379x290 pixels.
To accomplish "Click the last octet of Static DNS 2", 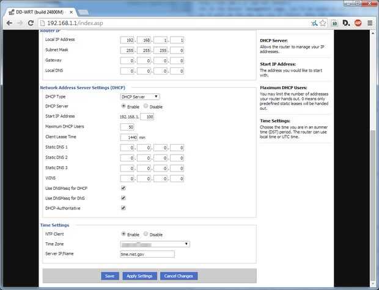I will [x=177, y=158].
